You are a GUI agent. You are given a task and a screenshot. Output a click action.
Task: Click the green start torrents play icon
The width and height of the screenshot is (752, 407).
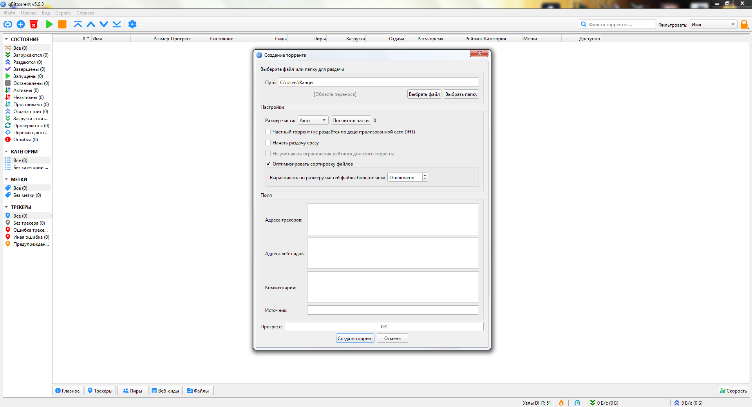pos(49,24)
